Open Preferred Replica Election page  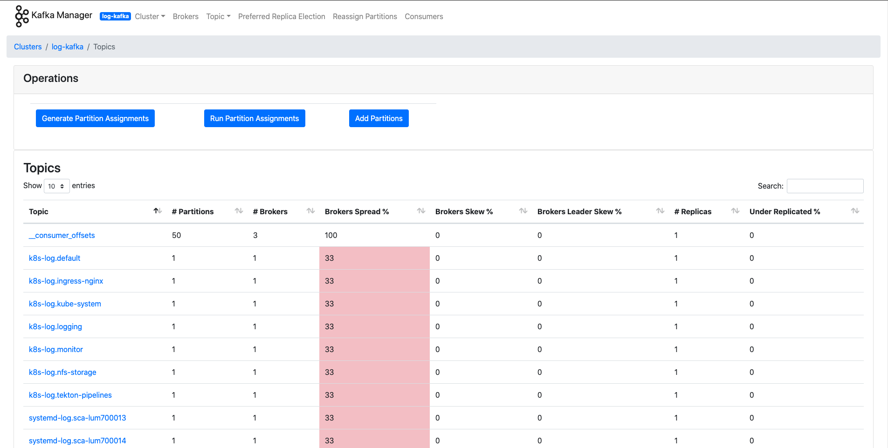[282, 16]
